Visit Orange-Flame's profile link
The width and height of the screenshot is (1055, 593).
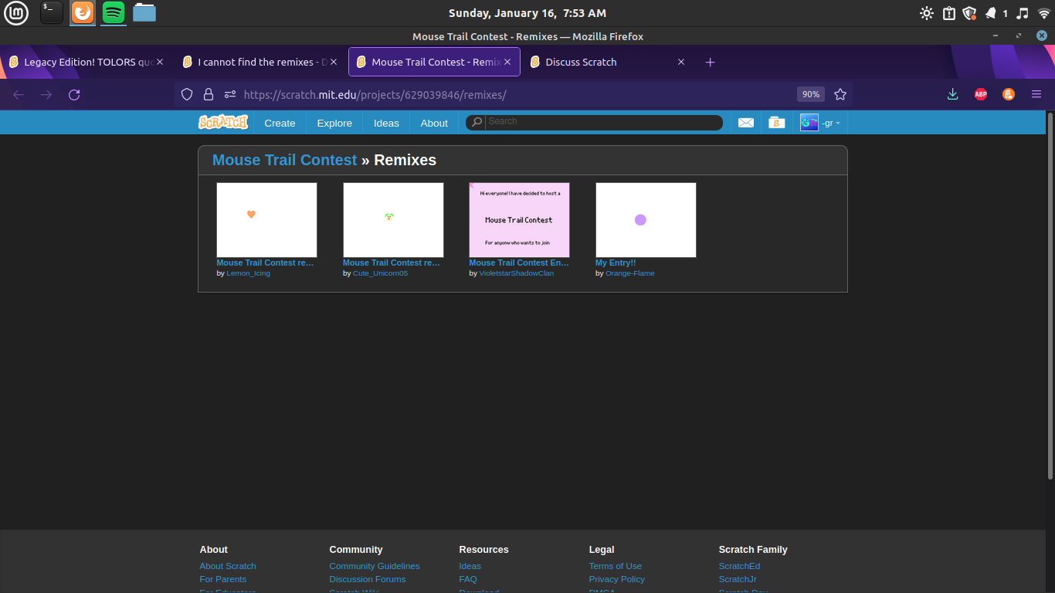click(629, 273)
